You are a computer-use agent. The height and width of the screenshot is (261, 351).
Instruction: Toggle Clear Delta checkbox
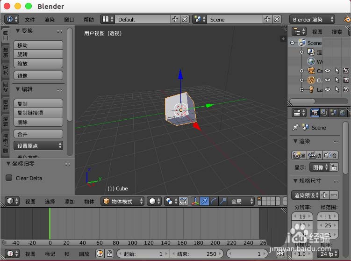click(x=9, y=178)
